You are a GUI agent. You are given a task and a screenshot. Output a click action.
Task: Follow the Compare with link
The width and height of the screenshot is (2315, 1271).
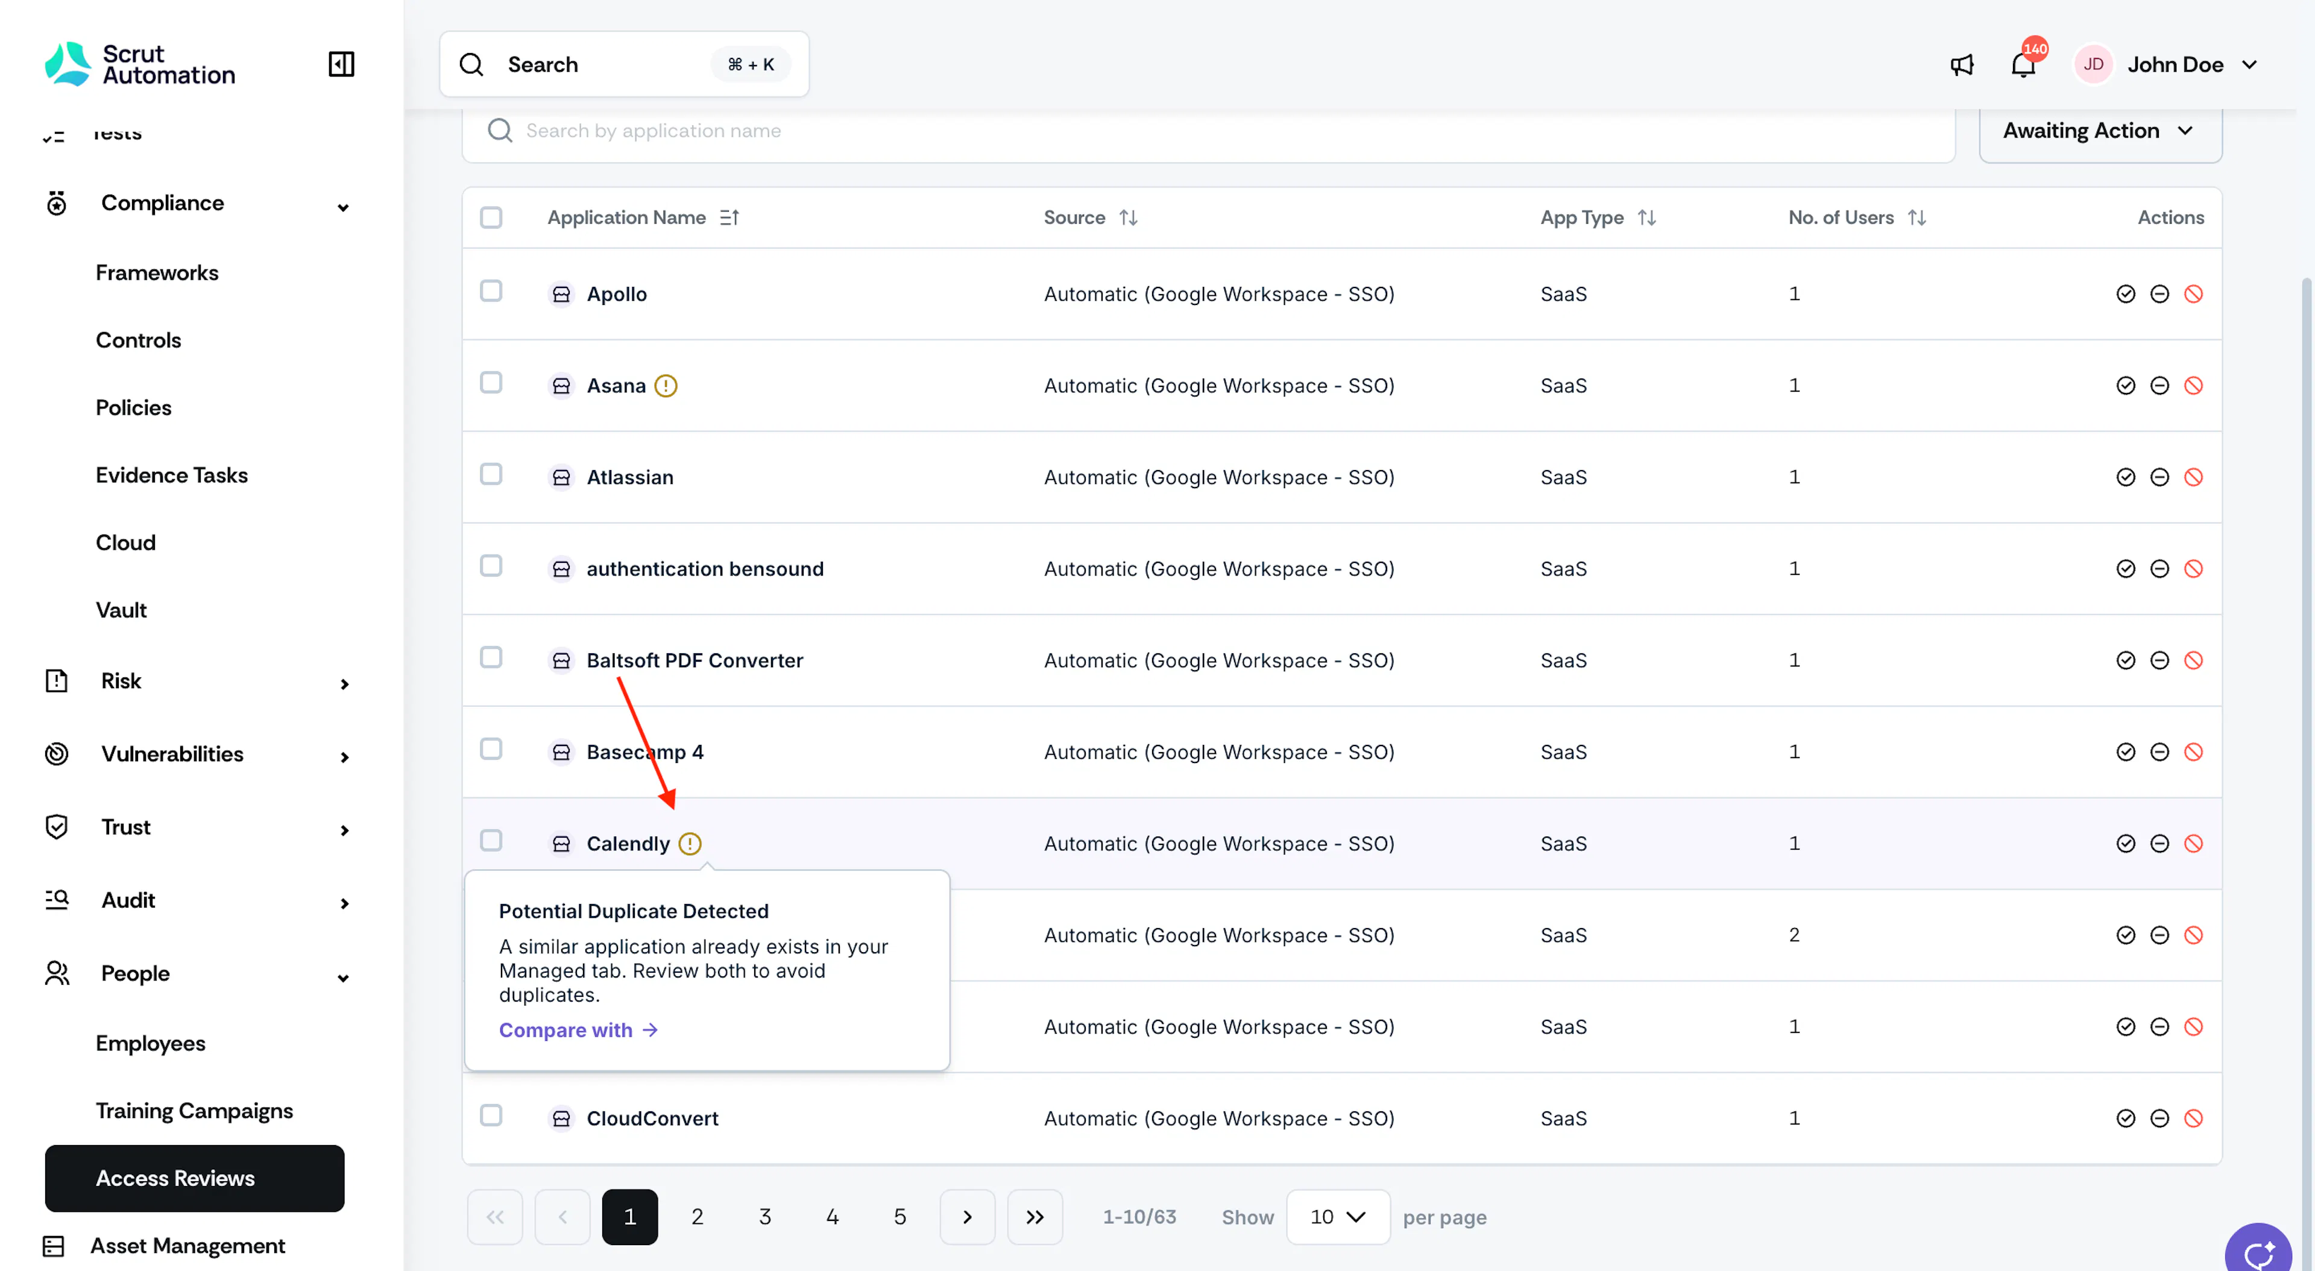[579, 1031]
